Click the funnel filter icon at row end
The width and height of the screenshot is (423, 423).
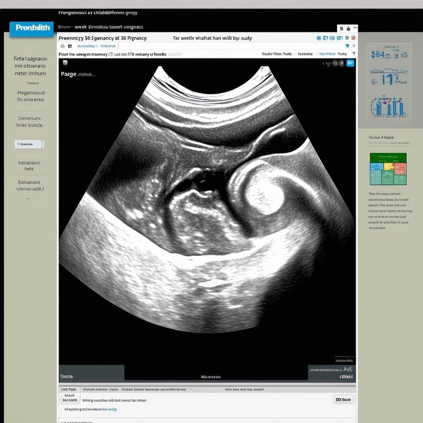354,54
